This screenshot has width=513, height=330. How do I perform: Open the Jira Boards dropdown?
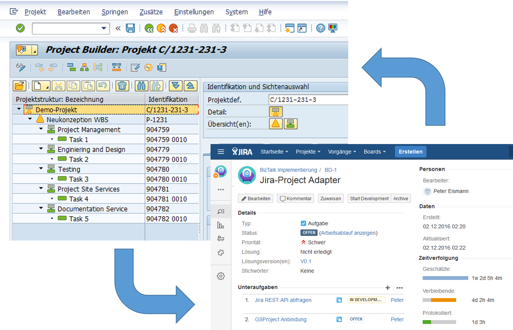(375, 152)
